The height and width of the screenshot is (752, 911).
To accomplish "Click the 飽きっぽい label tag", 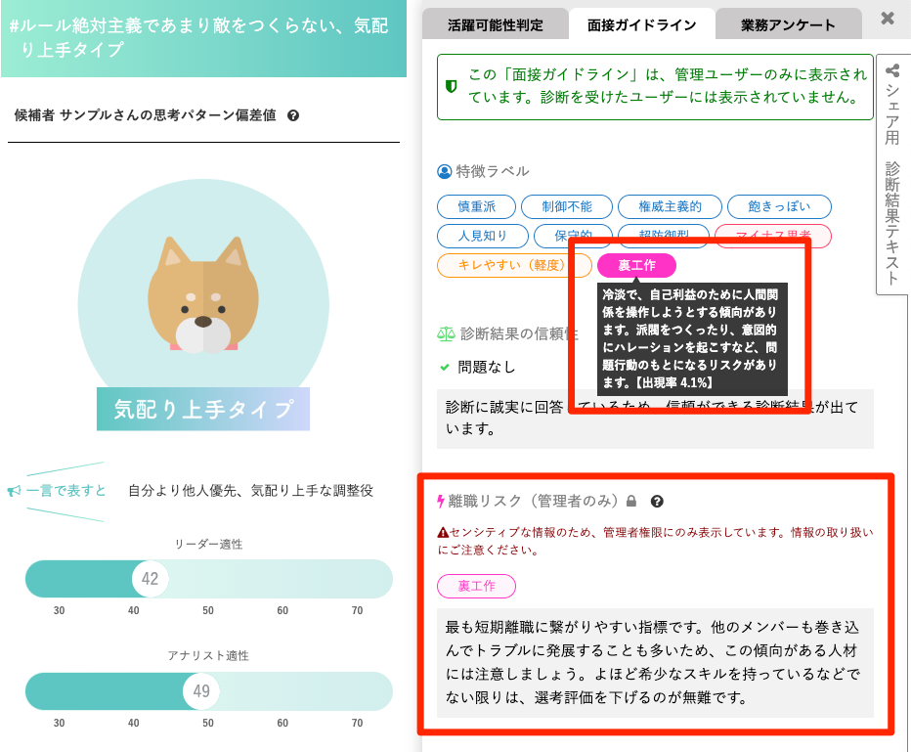I will click(x=779, y=207).
